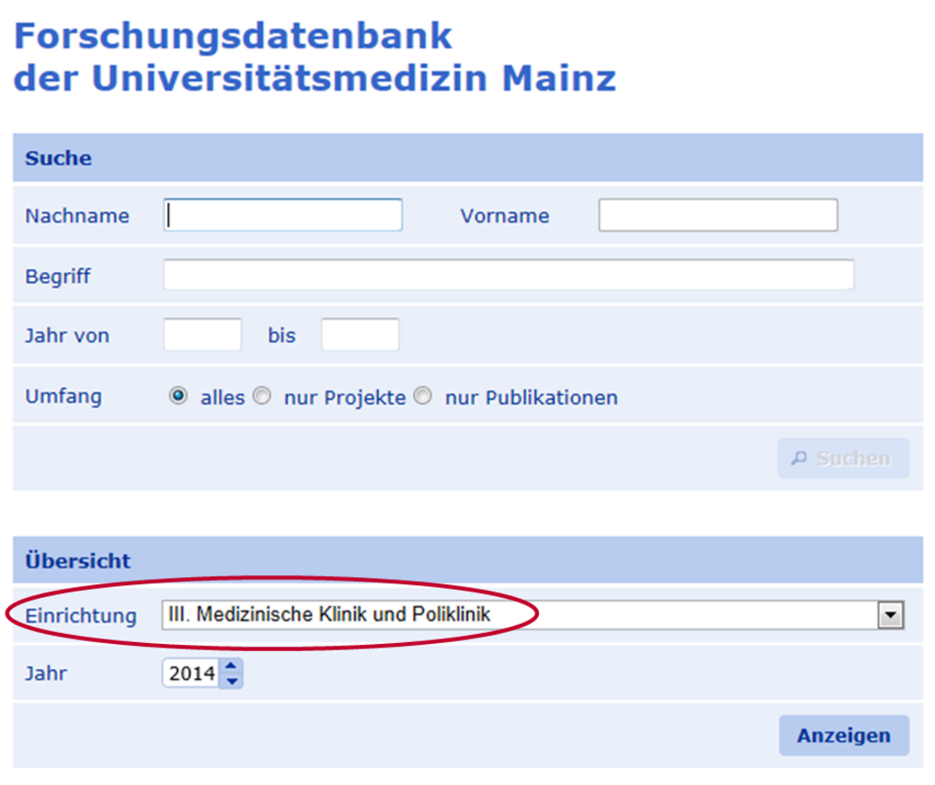
Task: Select the alles radio button
Action: pyautogui.click(x=178, y=395)
